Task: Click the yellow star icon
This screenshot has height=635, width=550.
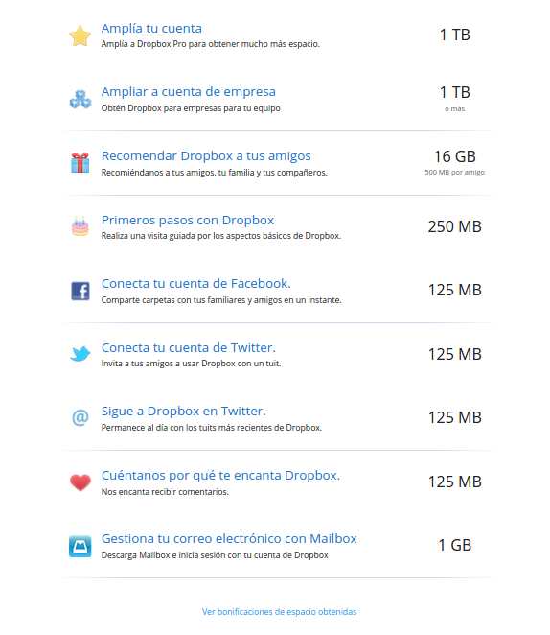Action: point(80,35)
